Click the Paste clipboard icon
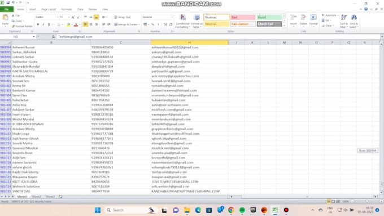Viewport: 384px width, 216px height. point(5,17)
